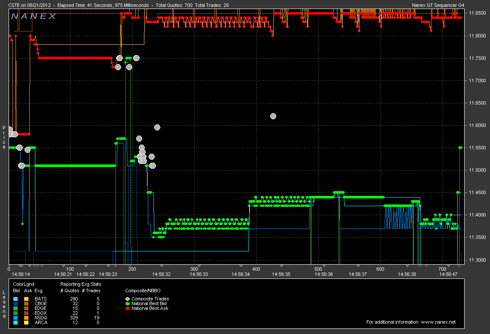Click the quote number 500 axis label
Image resolution: width=490 pixels, height=334 pixels.
(318, 269)
